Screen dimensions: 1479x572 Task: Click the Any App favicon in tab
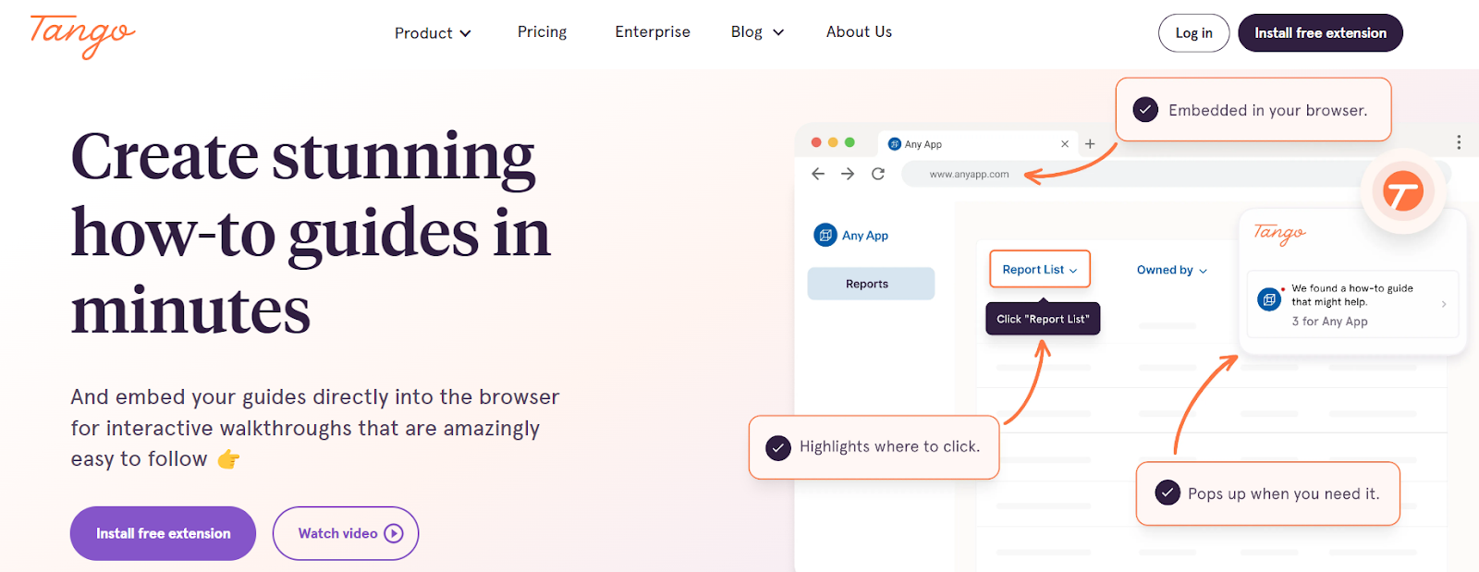[x=894, y=144]
